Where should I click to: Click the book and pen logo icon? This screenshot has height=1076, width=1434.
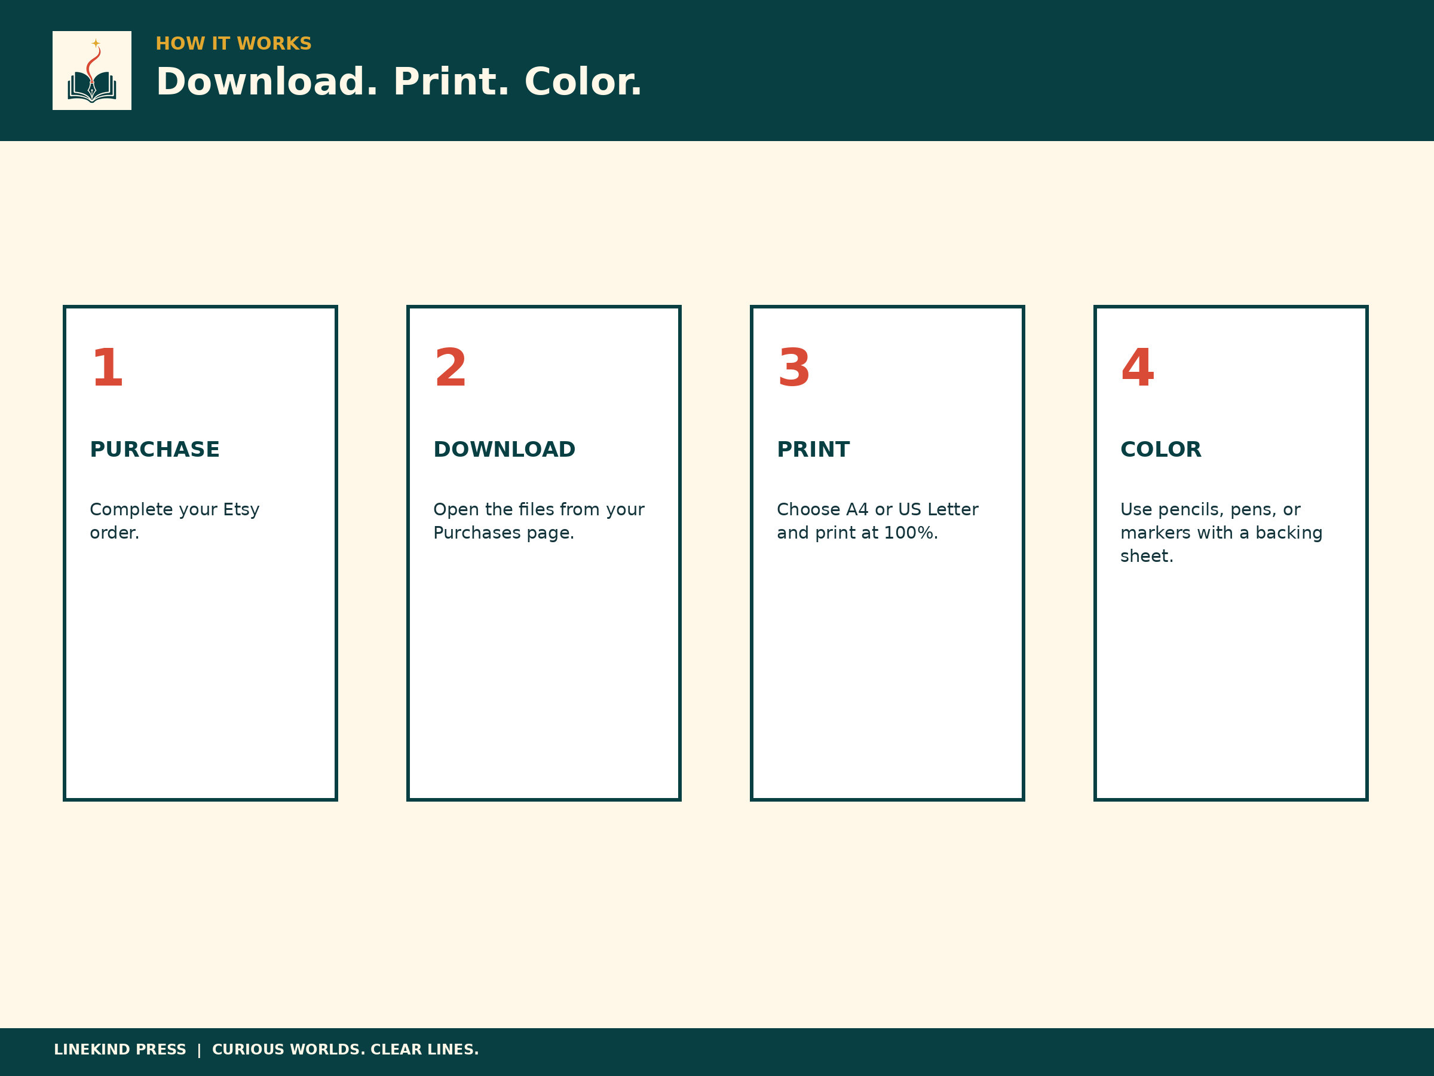click(91, 70)
